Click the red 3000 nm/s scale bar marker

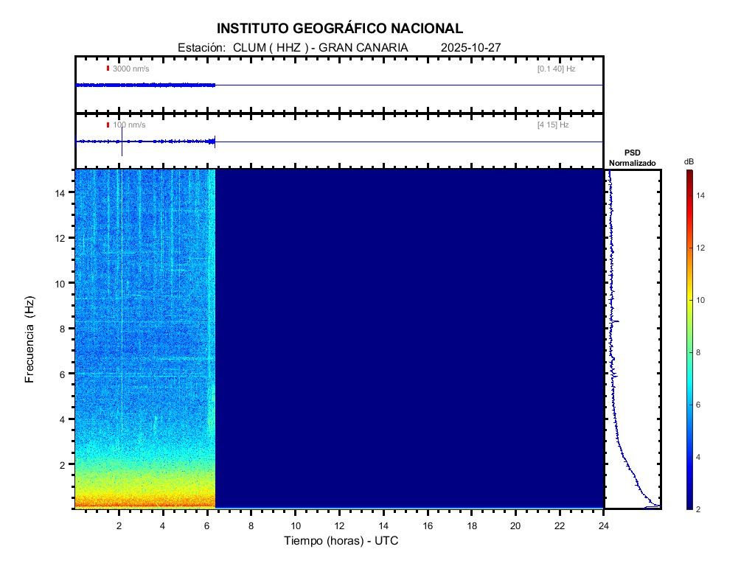[x=108, y=69]
